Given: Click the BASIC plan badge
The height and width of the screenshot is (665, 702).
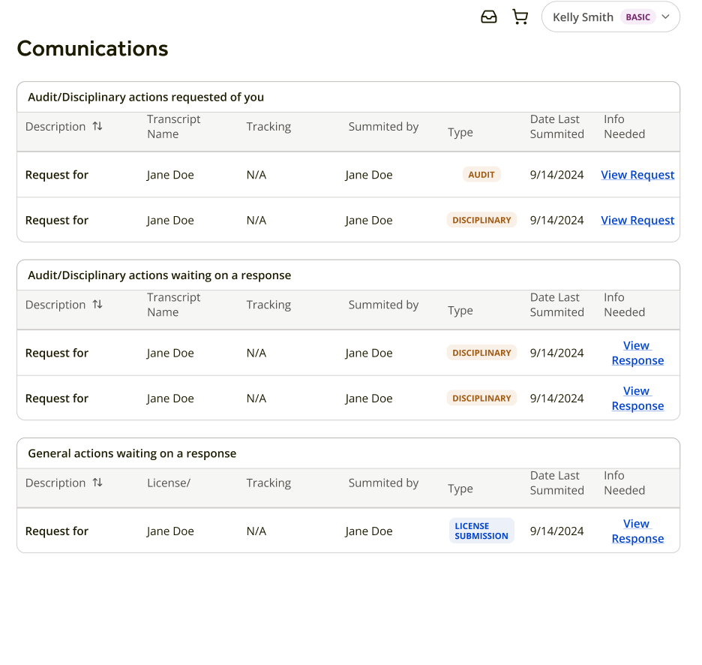Looking at the screenshot, I should point(637,17).
